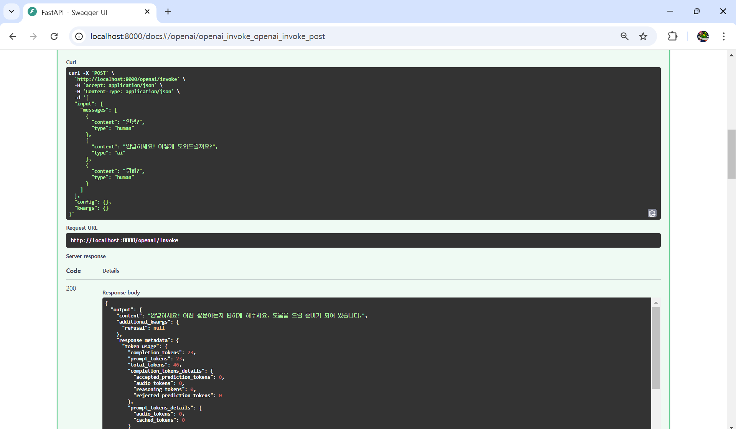The image size is (736, 429).
Task: Click the page vertical scrollbar thumb
Action: [731, 154]
